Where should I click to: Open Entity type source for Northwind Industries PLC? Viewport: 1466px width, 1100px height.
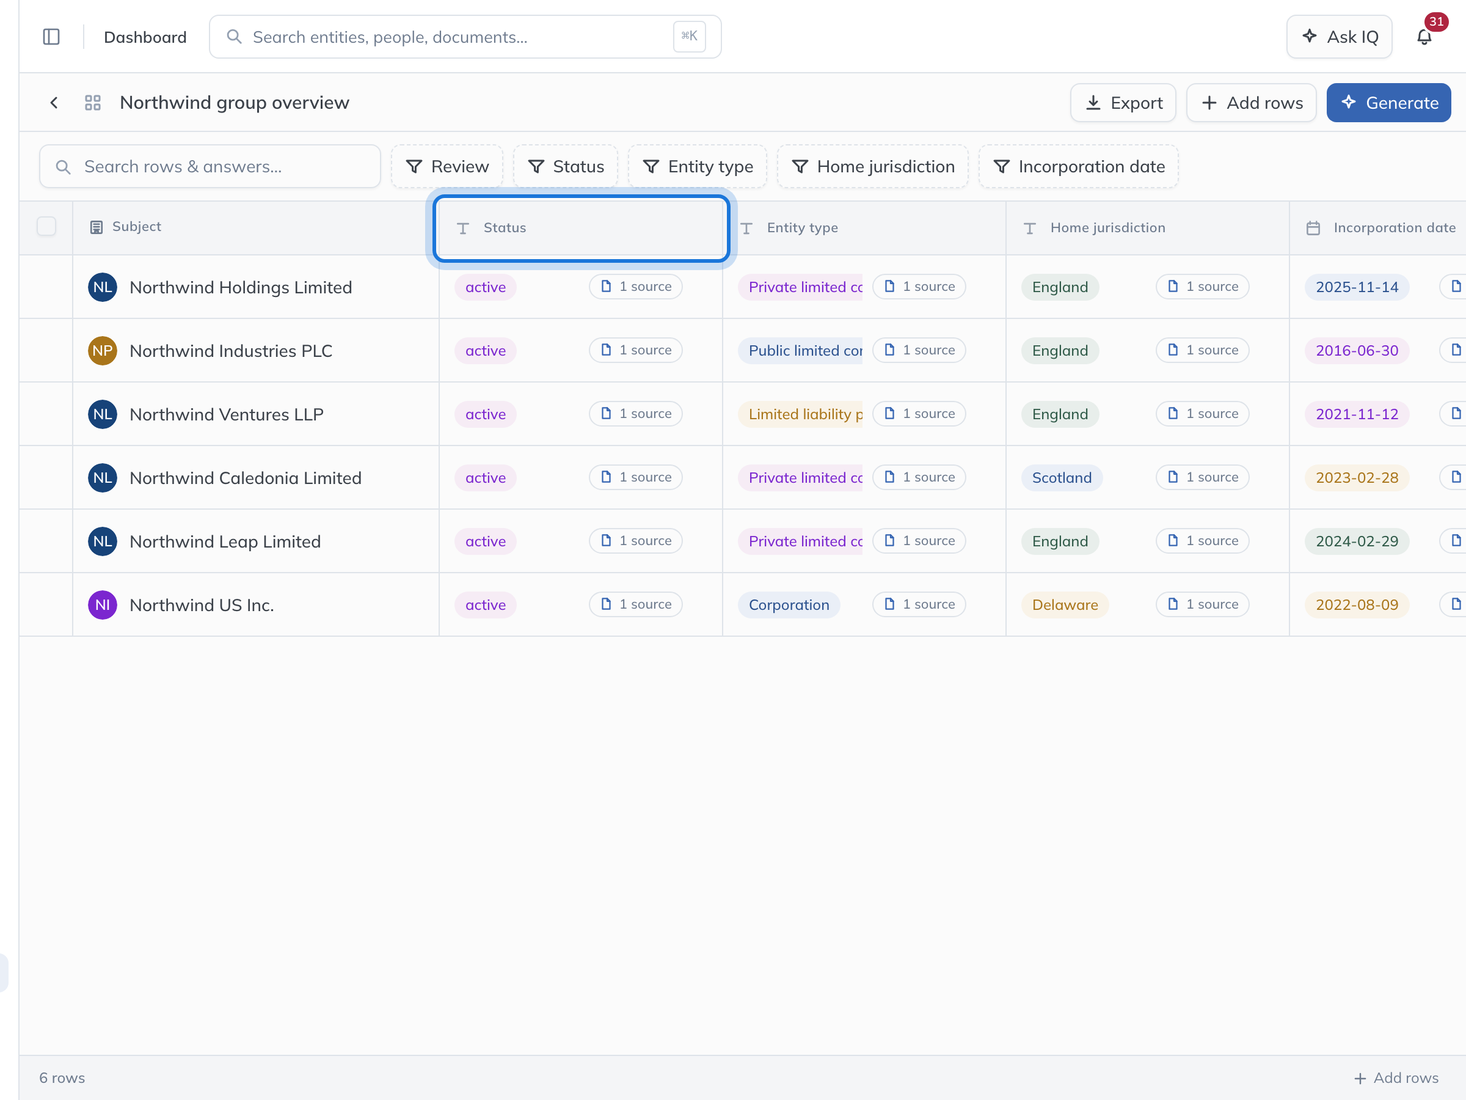(919, 350)
